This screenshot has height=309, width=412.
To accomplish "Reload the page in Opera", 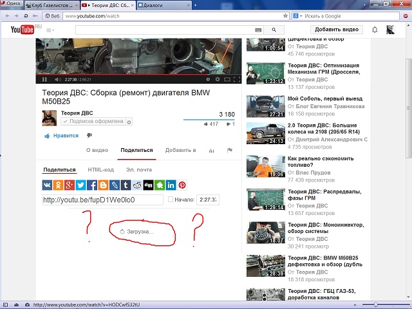I will point(26,15).
